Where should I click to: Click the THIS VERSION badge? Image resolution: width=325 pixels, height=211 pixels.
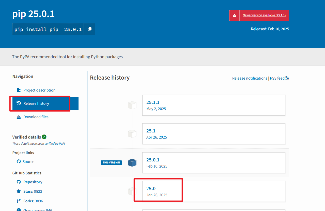pyautogui.click(x=111, y=163)
